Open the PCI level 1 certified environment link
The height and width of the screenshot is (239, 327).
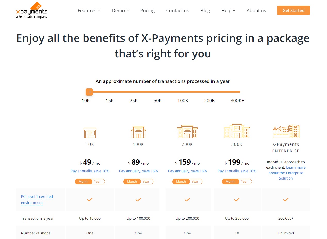pyautogui.click(x=37, y=200)
